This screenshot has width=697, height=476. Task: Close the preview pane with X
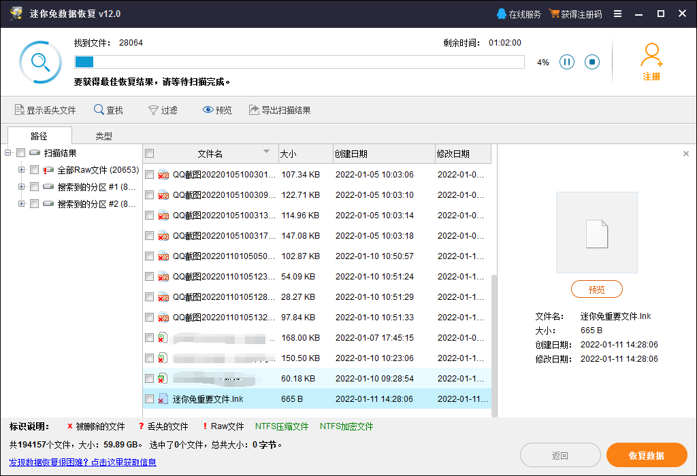(686, 154)
